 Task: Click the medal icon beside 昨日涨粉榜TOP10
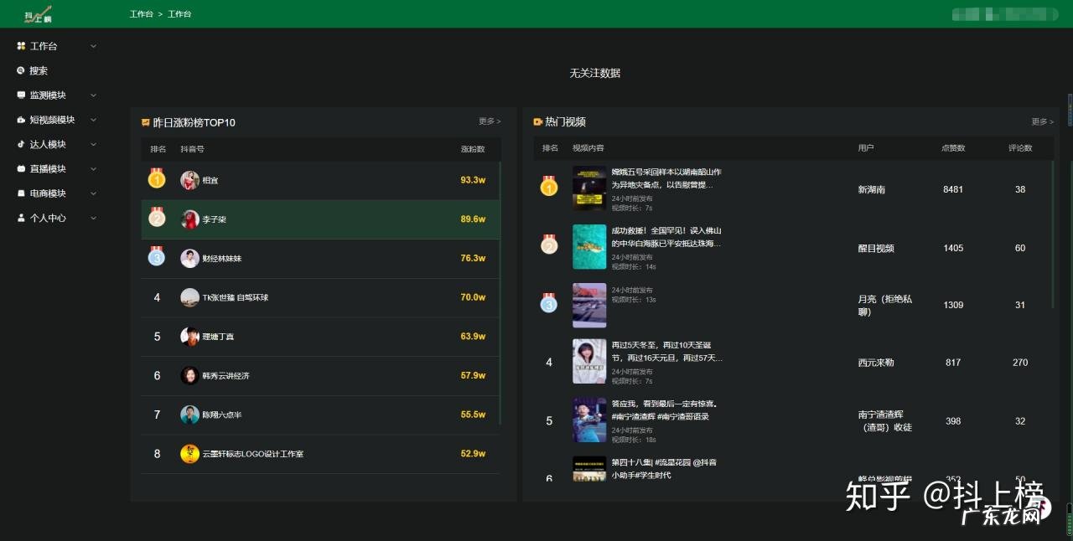tap(146, 122)
